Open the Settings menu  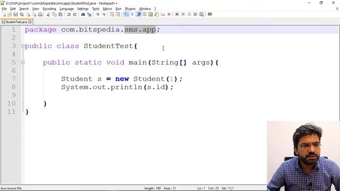point(83,9)
